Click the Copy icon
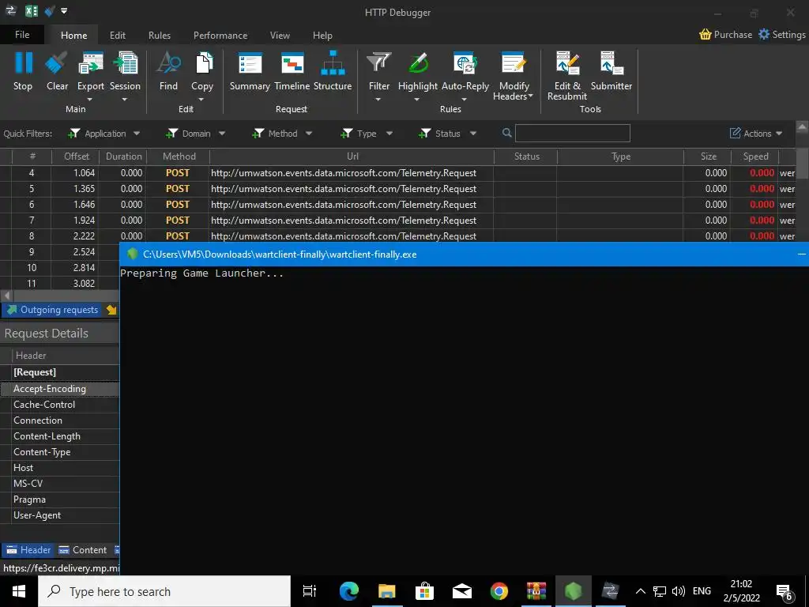 pos(203,63)
